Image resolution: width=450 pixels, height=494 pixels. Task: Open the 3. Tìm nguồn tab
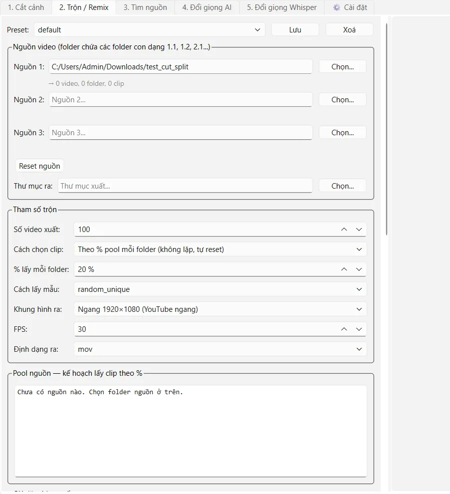(x=145, y=7)
